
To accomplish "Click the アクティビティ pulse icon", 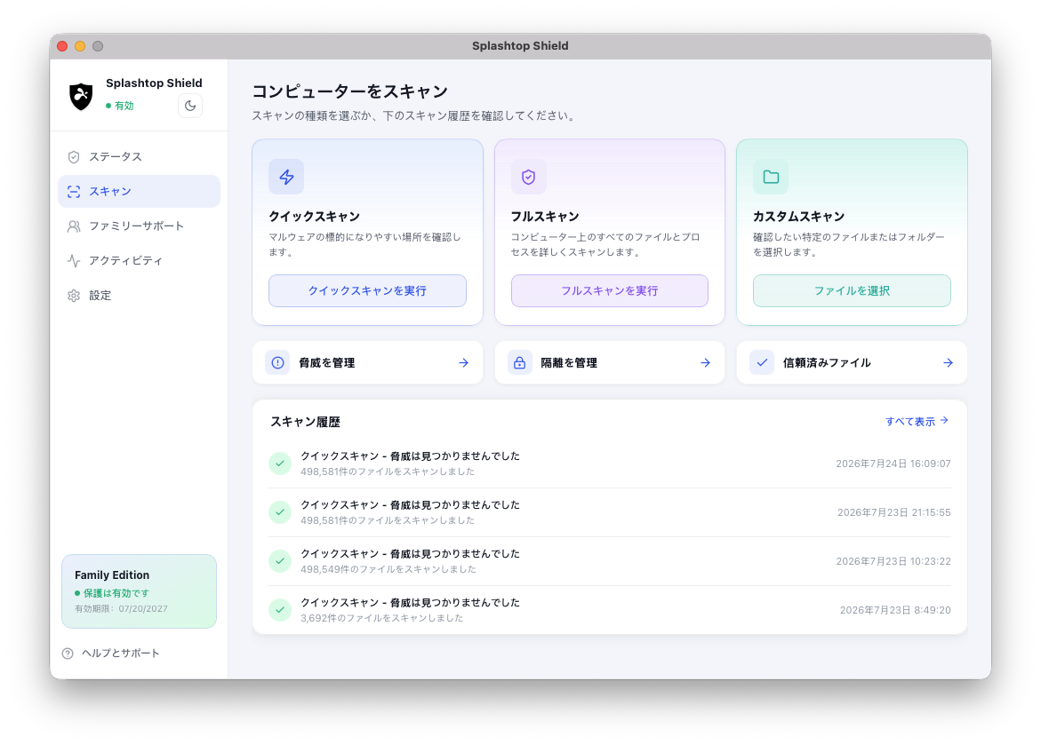I will tap(74, 261).
